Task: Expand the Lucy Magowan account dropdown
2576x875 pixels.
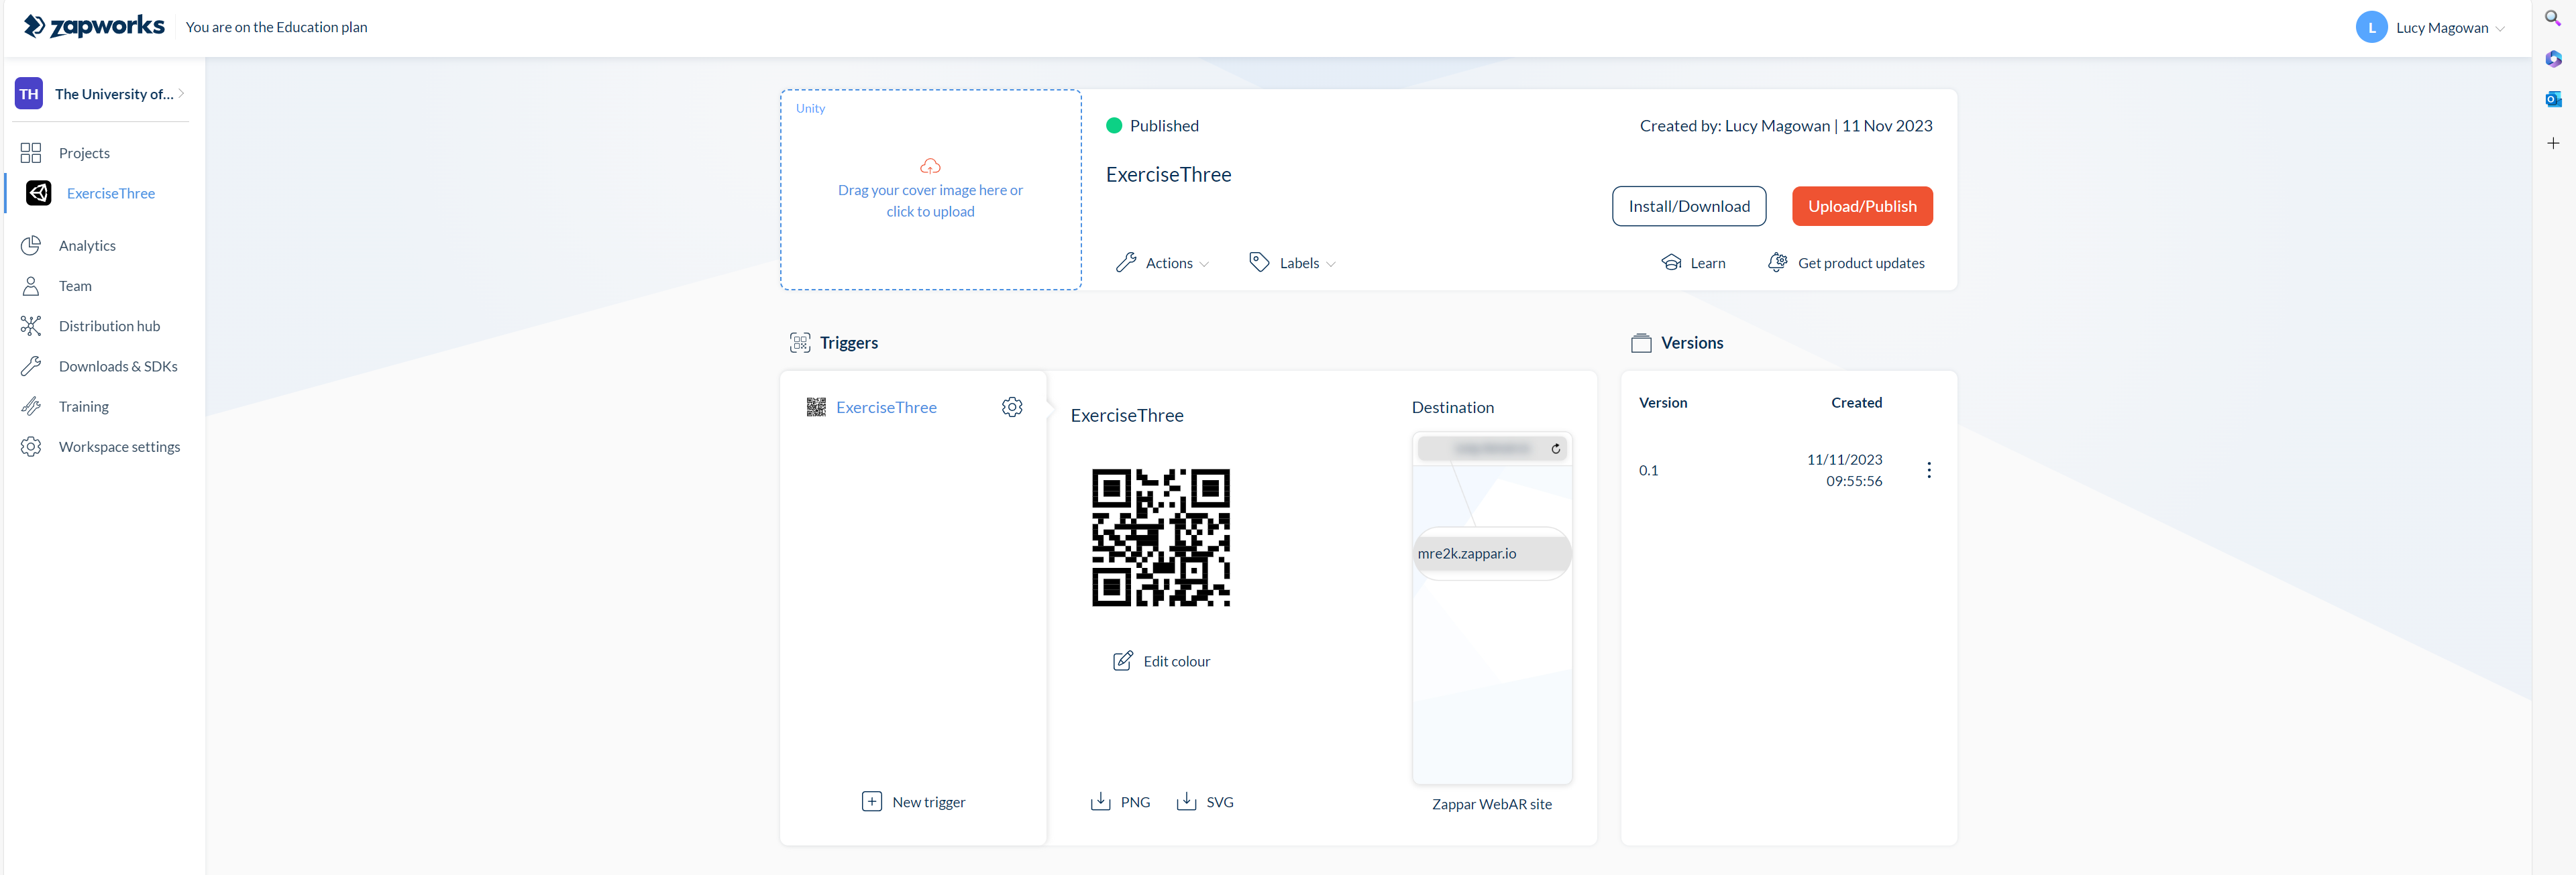Action: point(2500,28)
